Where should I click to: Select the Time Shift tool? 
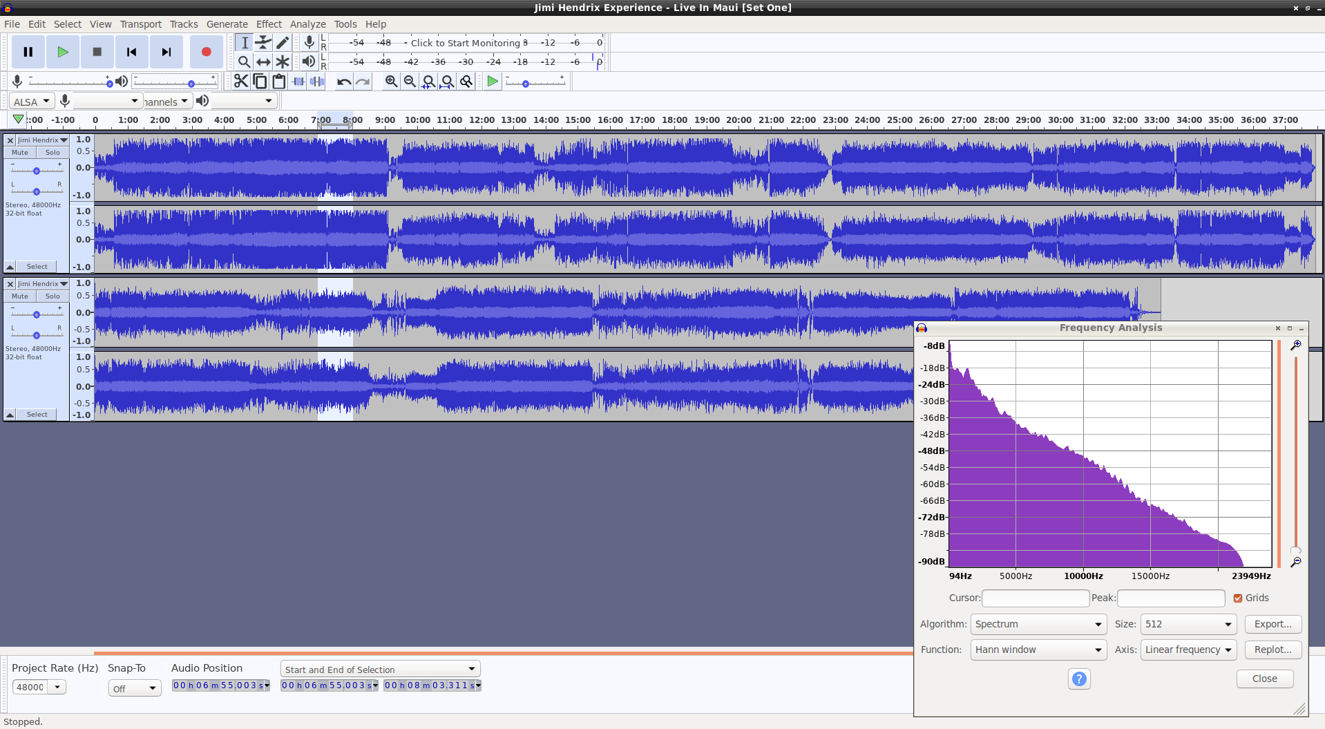click(263, 61)
